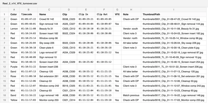Screen dimensions: 208x104
Task: Click 'Yes' in Sign removal 144 row
Action: 117,24
